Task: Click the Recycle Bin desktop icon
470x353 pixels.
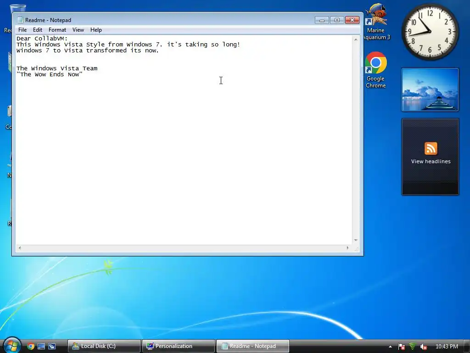Action: point(8,18)
